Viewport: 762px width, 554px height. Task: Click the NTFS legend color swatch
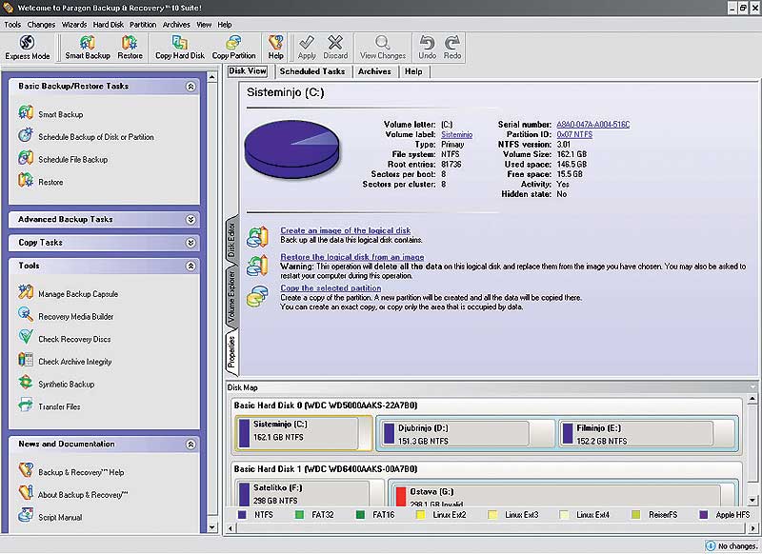242,515
